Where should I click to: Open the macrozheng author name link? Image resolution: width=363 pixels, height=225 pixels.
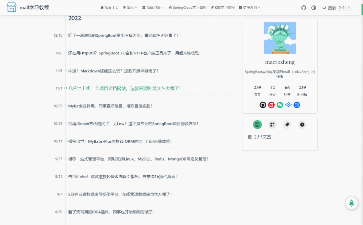pos(280,62)
